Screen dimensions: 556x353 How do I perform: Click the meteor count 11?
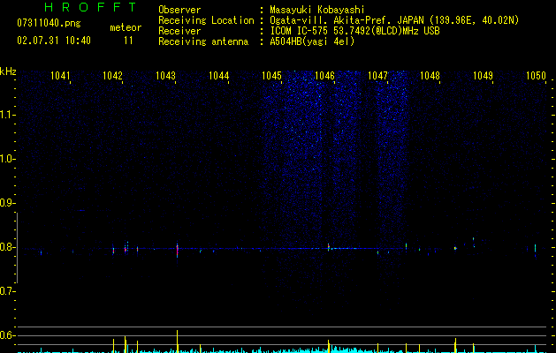(x=128, y=41)
